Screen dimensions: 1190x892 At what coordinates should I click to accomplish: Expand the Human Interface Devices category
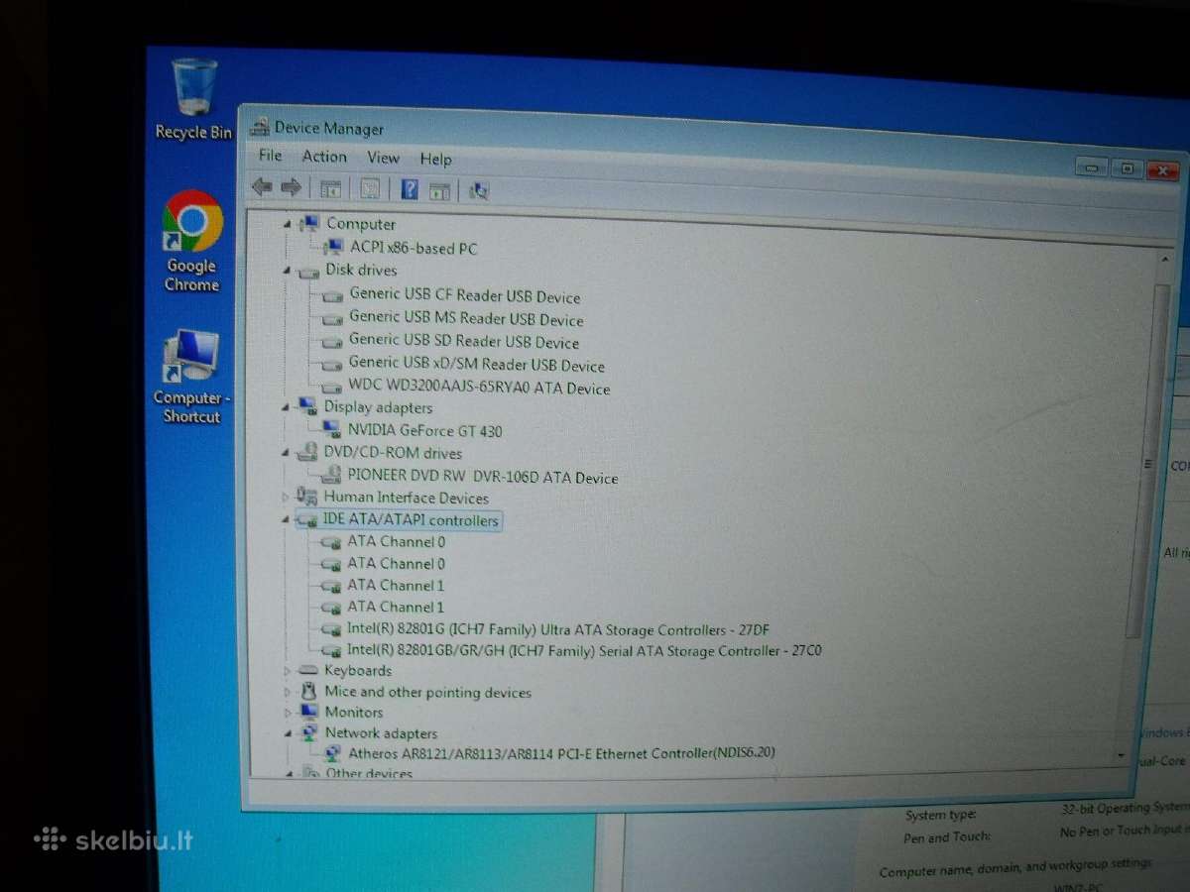tap(287, 497)
